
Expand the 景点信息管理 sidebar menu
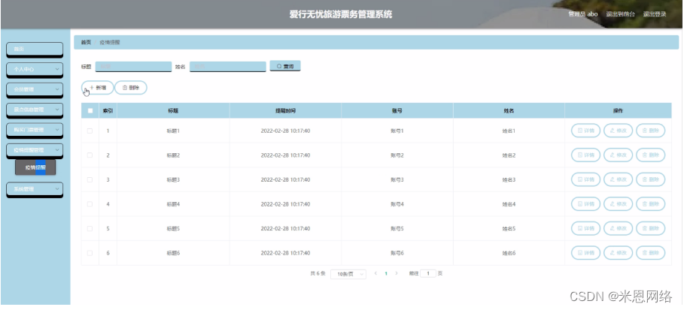click(35, 110)
